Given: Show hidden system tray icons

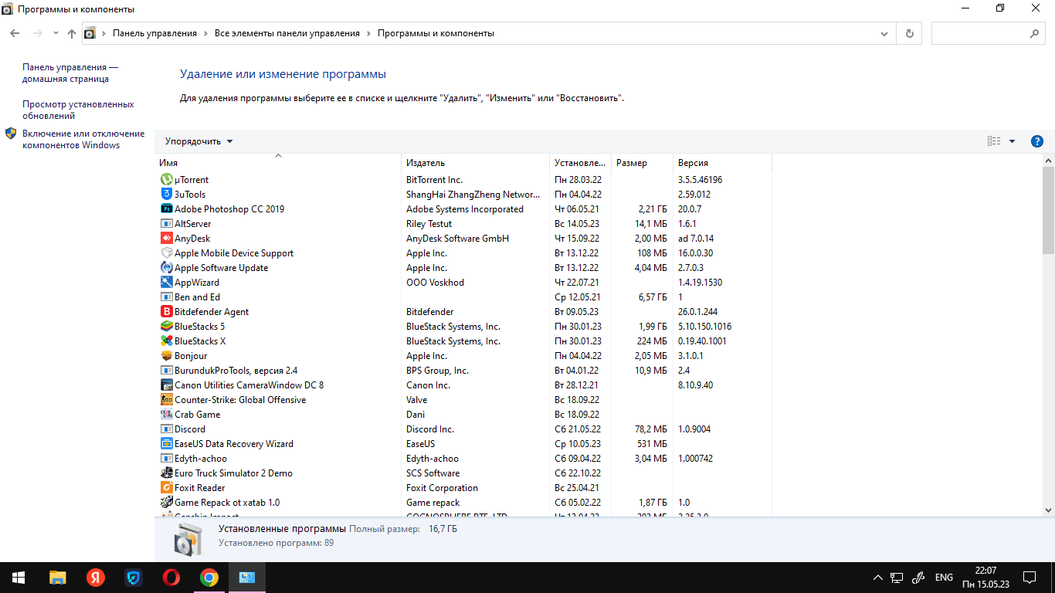Looking at the screenshot, I should (877, 578).
